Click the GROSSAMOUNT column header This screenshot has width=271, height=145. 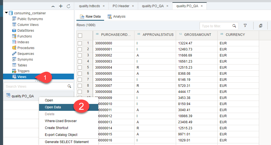197,35
